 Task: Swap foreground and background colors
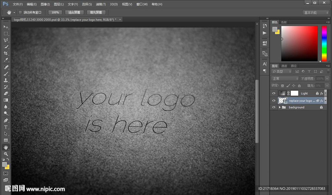click(x=8, y=159)
